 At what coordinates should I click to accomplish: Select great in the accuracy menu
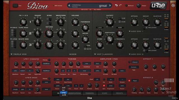tap(63, 92)
